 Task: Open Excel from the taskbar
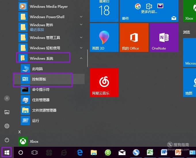[150, 152]
